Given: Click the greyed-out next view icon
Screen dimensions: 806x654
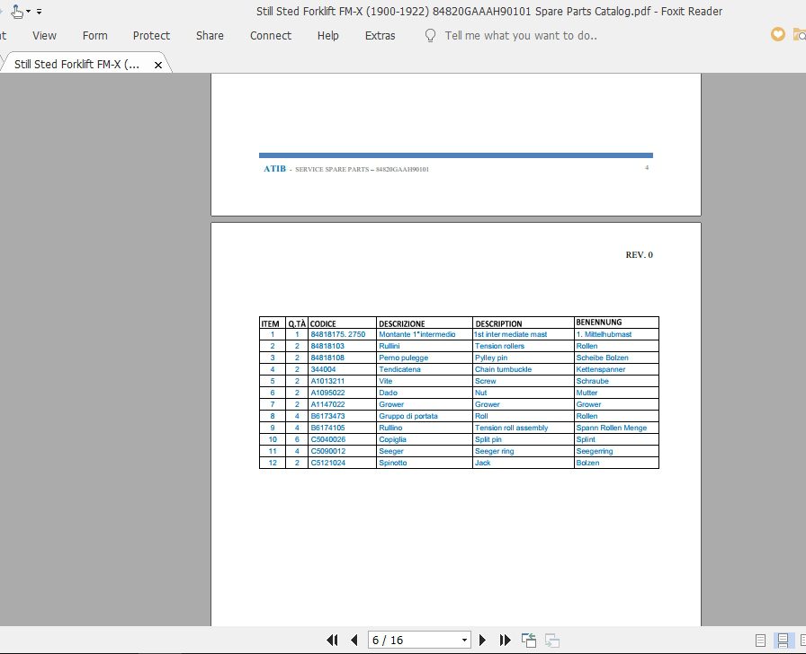Looking at the screenshot, I should click(552, 641).
